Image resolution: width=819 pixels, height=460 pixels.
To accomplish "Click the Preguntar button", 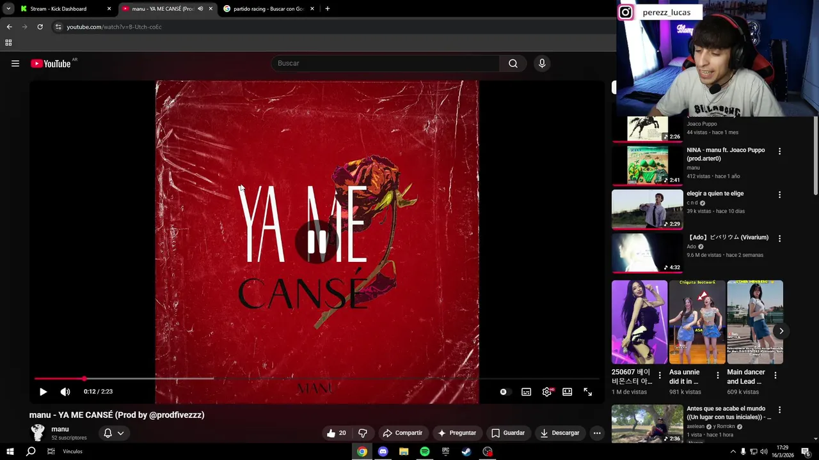I will coord(457,433).
